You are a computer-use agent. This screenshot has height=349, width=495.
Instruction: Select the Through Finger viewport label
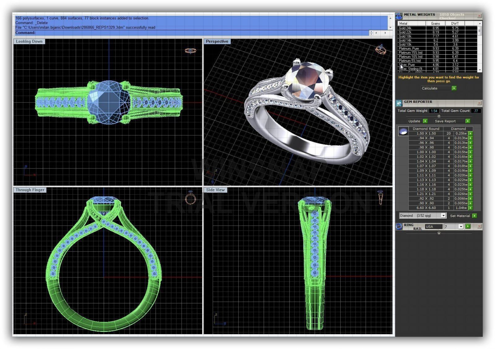[x=30, y=190]
